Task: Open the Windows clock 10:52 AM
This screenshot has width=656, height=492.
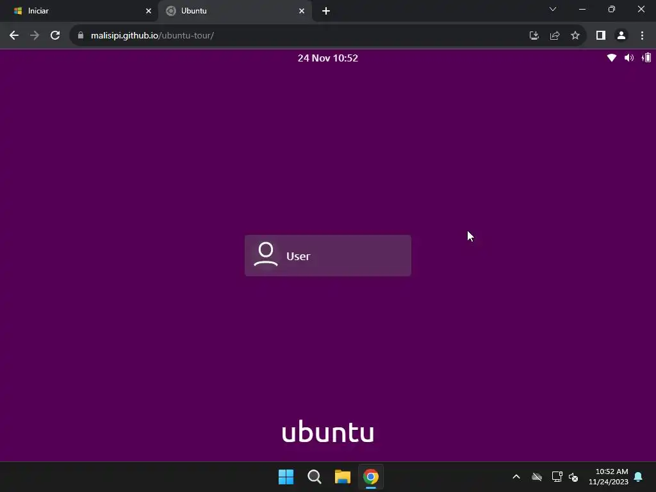Action: [x=609, y=477]
